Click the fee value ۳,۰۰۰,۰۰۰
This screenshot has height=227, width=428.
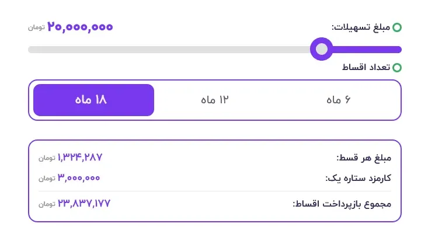(x=79, y=178)
